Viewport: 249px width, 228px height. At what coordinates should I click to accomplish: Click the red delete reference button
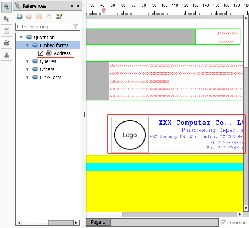point(29,16)
